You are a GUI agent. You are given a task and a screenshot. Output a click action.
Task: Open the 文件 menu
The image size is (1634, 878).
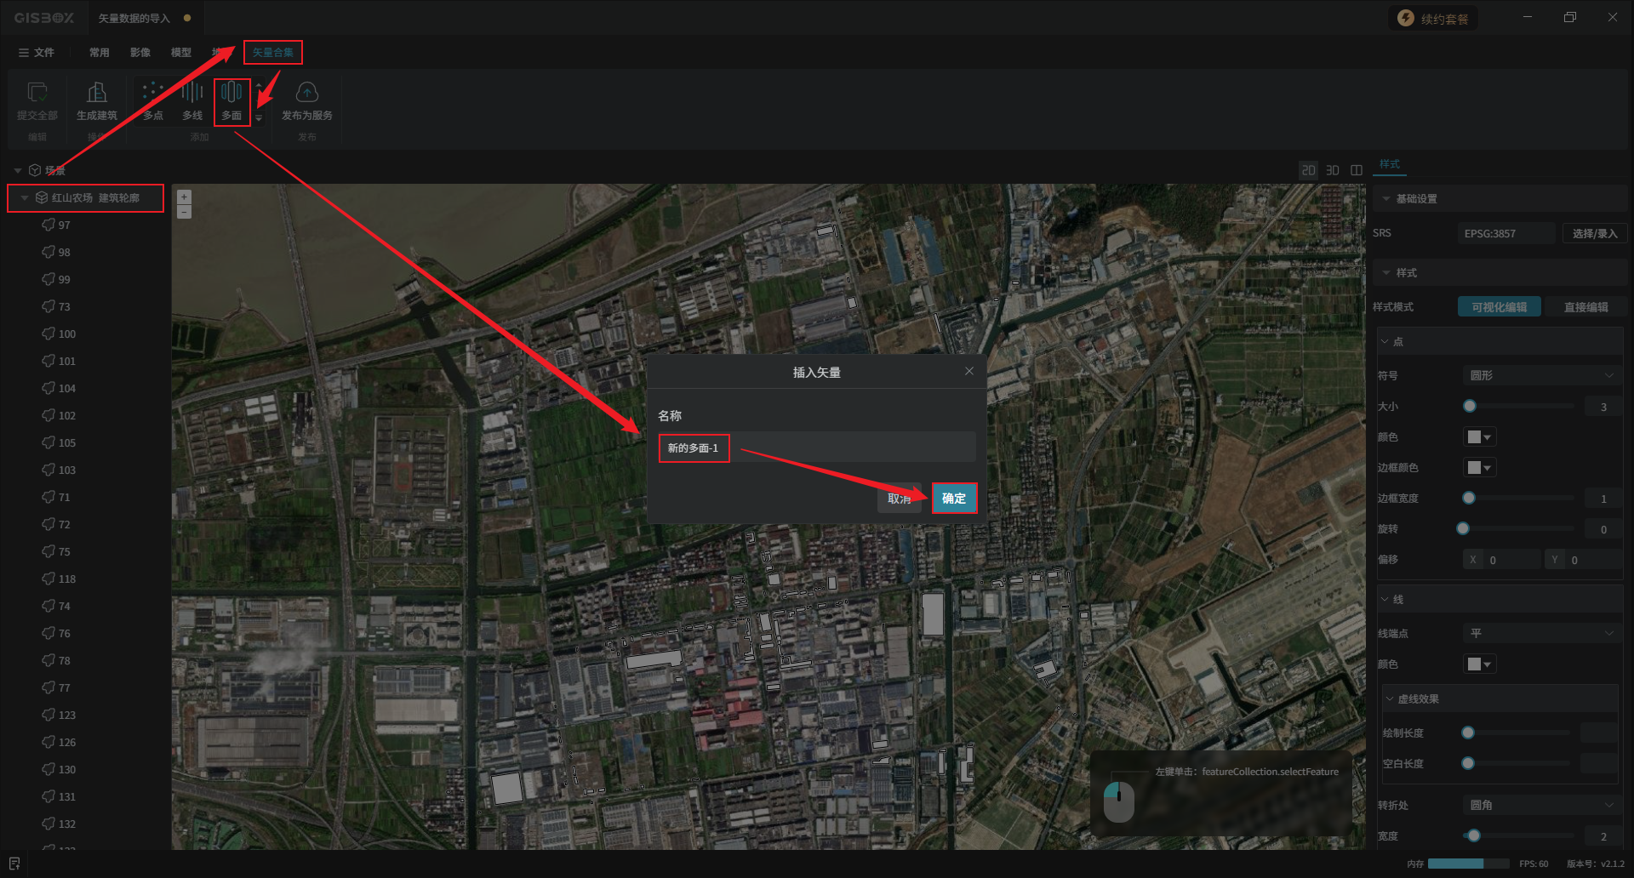coord(37,53)
